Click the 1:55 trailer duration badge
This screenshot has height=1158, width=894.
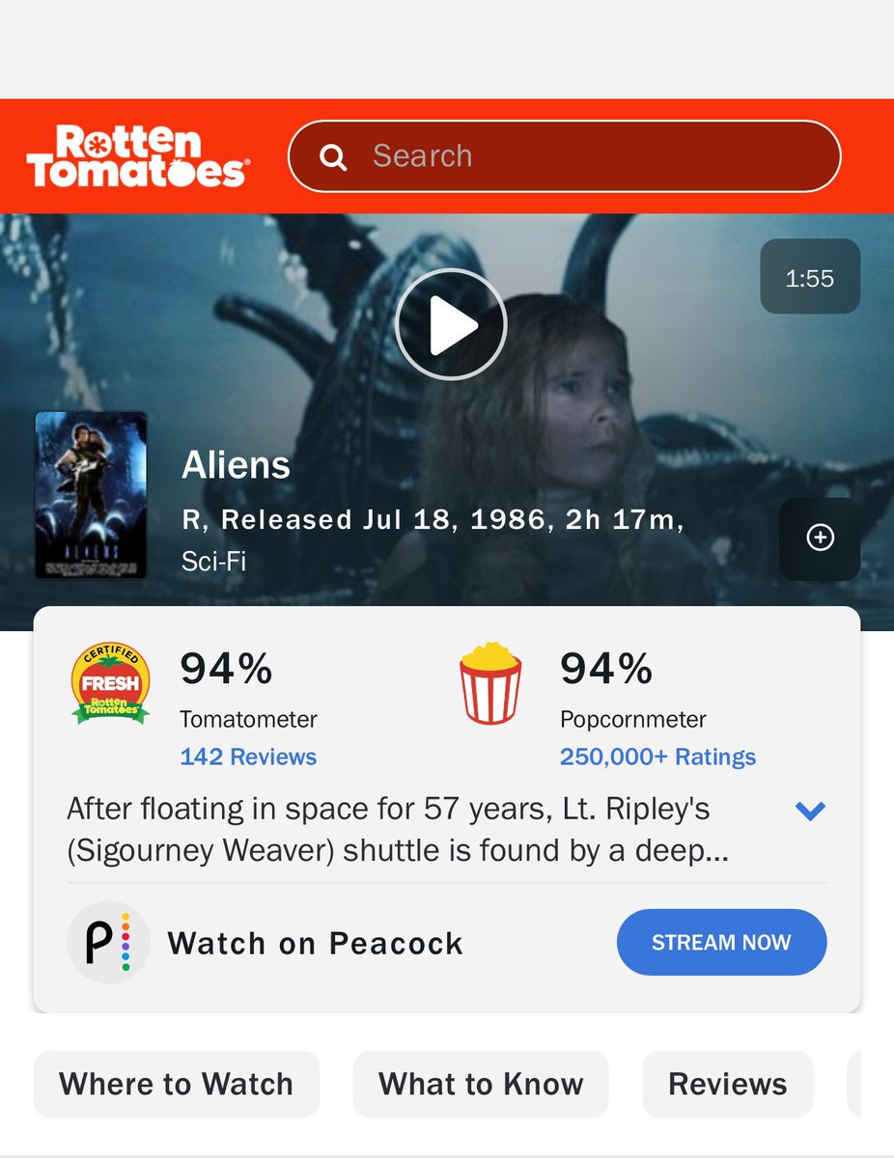(810, 277)
